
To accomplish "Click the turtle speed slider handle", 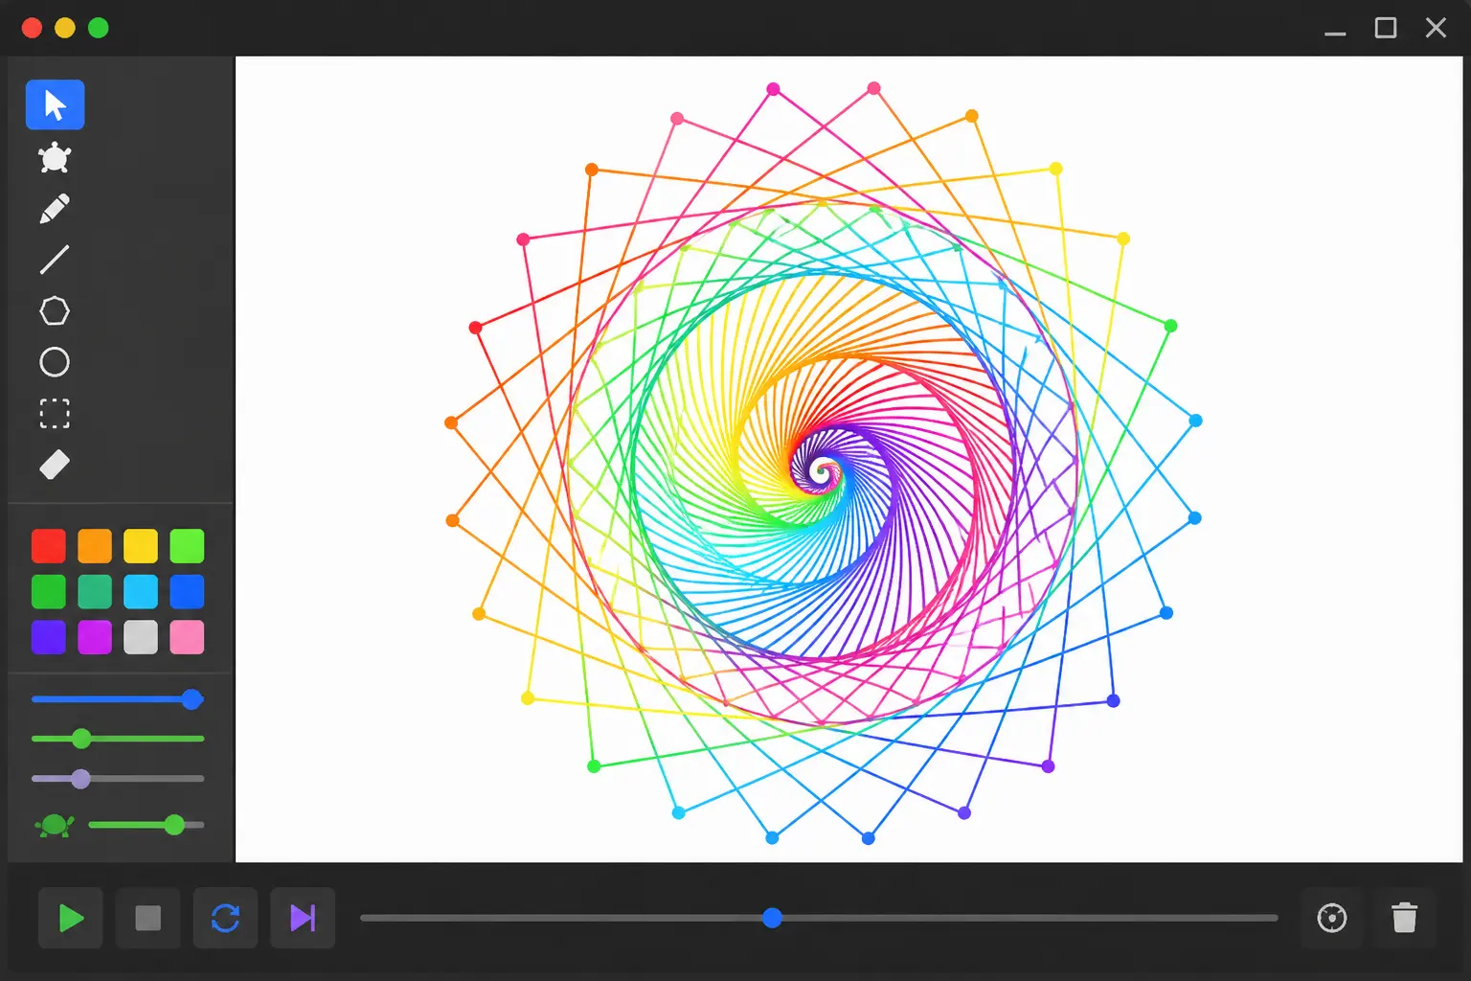I will (173, 825).
